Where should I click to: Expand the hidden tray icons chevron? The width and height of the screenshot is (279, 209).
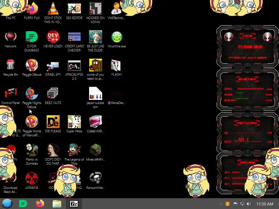point(220,204)
